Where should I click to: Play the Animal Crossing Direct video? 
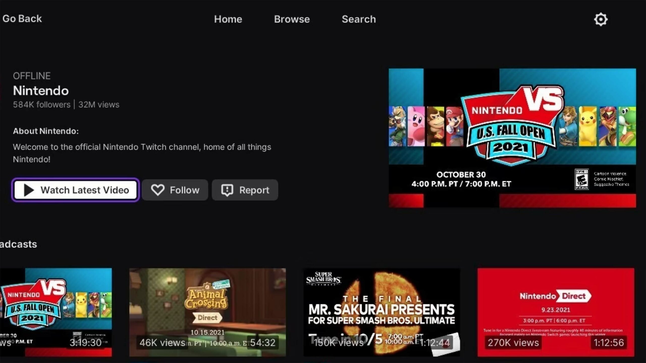point(207,312)
